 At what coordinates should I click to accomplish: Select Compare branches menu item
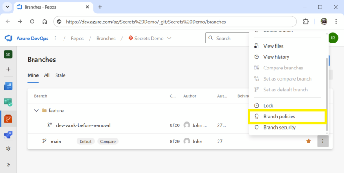click(x=288, y=68)
